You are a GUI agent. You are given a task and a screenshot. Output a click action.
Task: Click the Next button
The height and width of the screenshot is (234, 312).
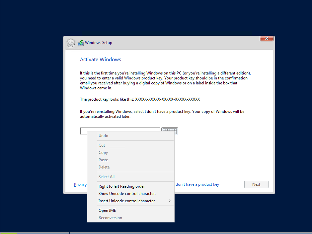tap(256, 184)
